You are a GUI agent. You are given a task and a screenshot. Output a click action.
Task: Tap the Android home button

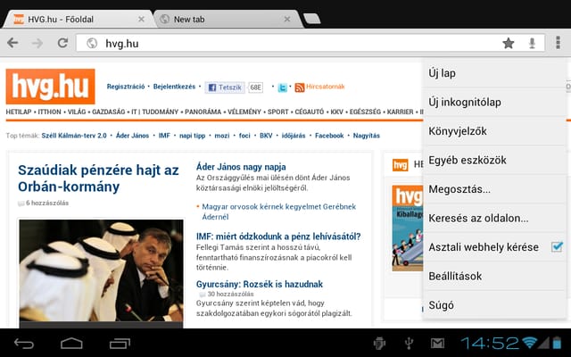(71, 343)
